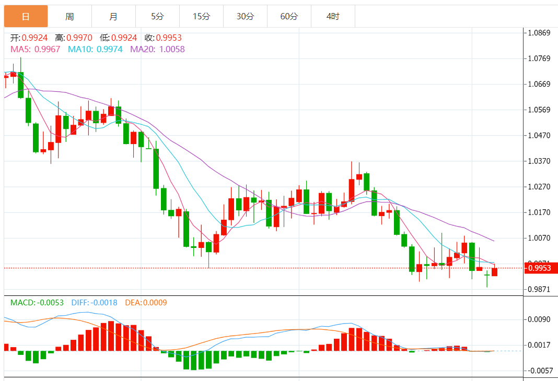
Task: Click the 0.0090 MACD axis label
Action: [539, 319]
